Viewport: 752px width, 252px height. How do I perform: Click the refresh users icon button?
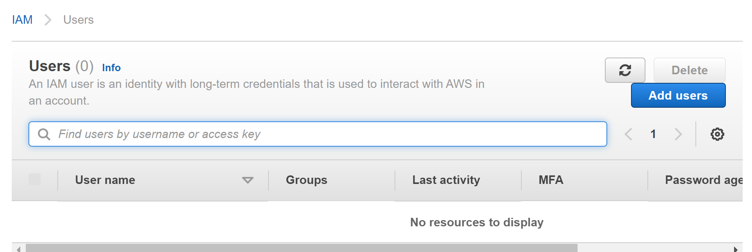[625, 70]
